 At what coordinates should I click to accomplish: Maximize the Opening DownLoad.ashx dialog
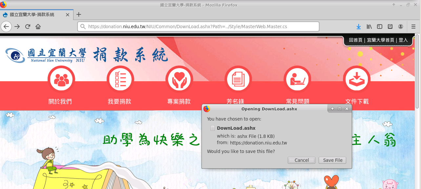pyautogui.click(x=340, y=109)
